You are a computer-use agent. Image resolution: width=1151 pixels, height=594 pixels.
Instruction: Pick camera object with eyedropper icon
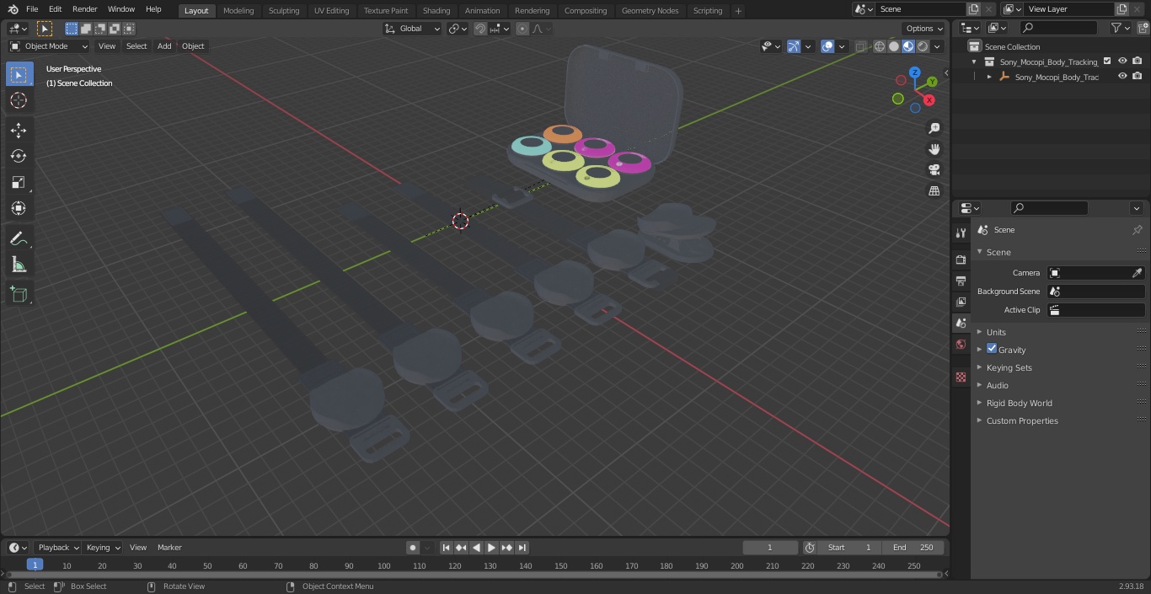click(x=1137, y=273)
